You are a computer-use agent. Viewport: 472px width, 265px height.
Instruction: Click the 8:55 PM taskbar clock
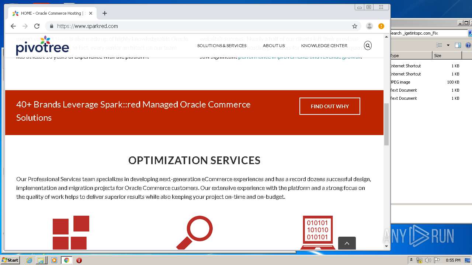[453, 260]
